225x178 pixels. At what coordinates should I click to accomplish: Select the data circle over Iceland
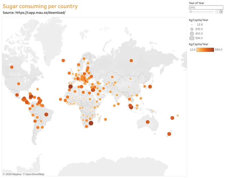click(63, 60)
